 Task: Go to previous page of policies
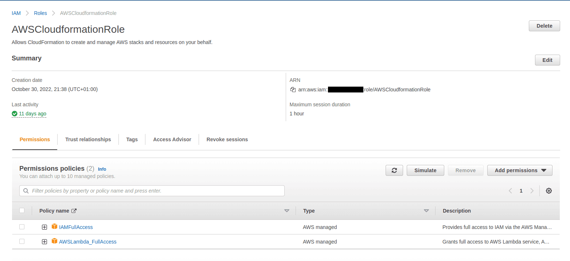tap(510, 191)
